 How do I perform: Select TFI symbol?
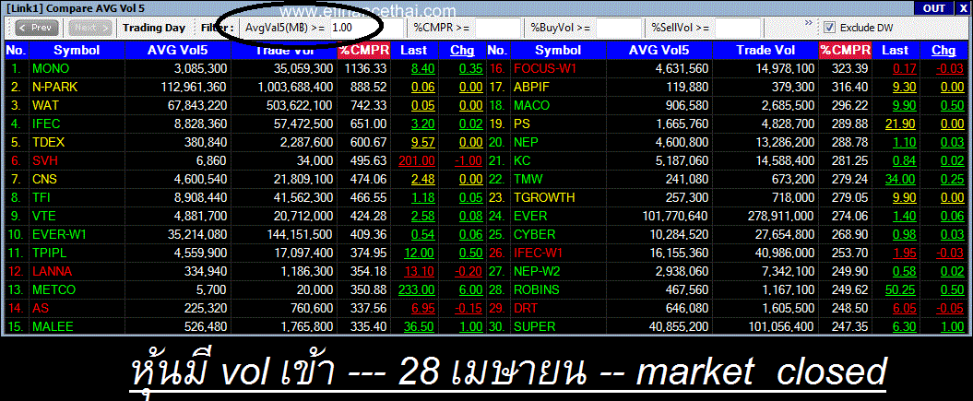click(x=42, y=197)
